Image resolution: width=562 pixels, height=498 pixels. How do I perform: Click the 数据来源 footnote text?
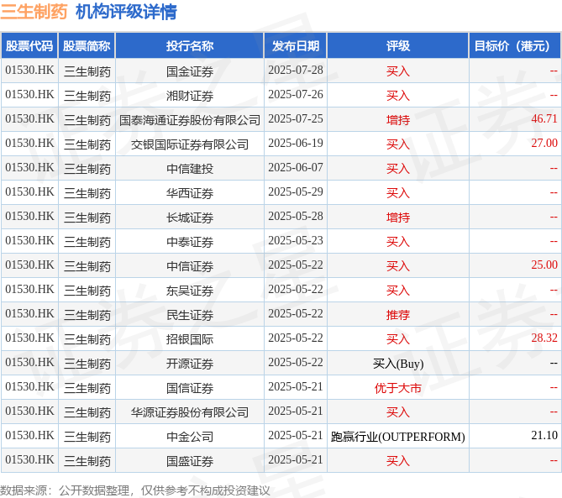(134, 490)
